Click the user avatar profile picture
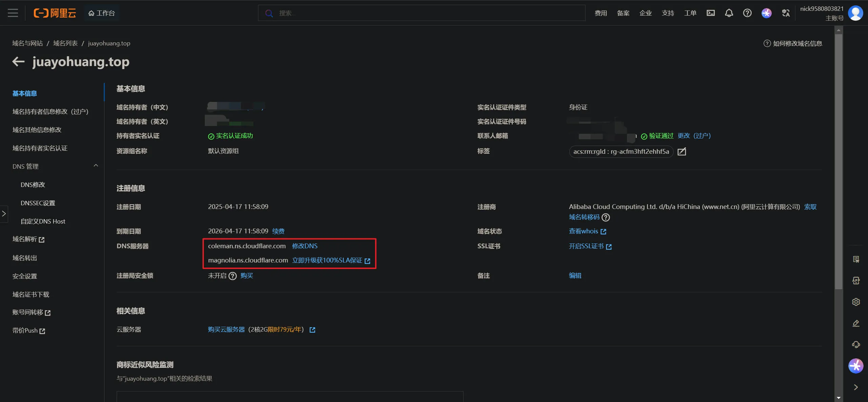Screen dimensions: 868x402 tap(855, 13)
